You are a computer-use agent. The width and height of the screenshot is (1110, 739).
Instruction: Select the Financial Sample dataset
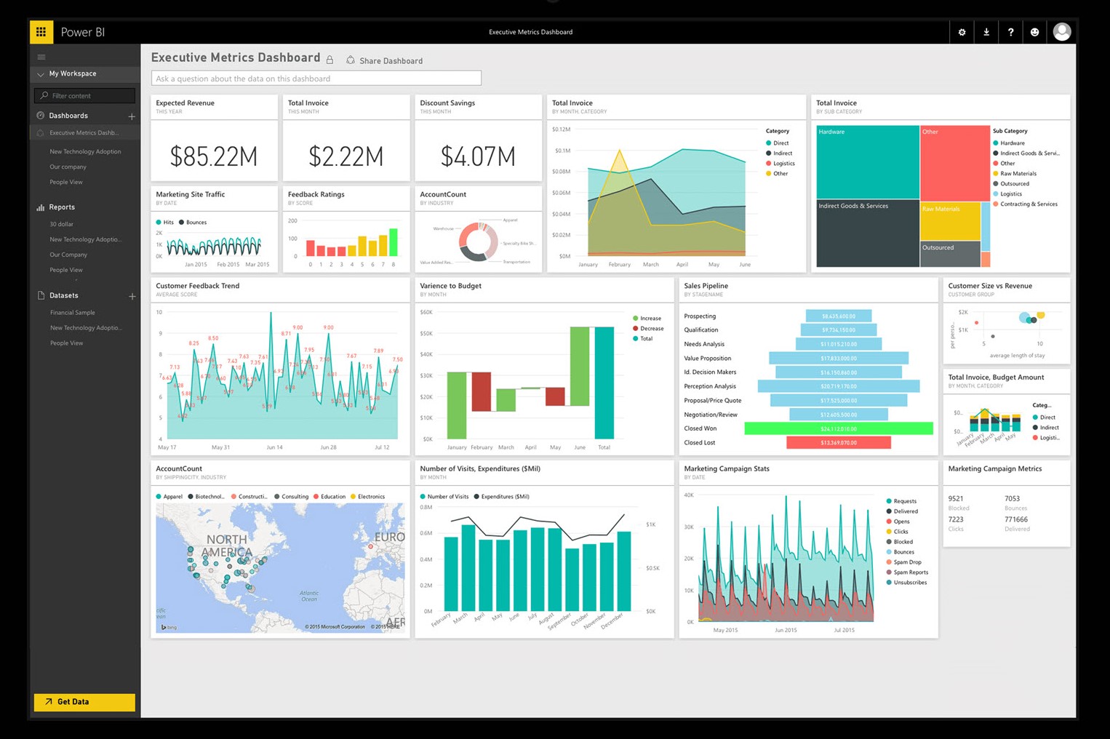tap(72, 312)
